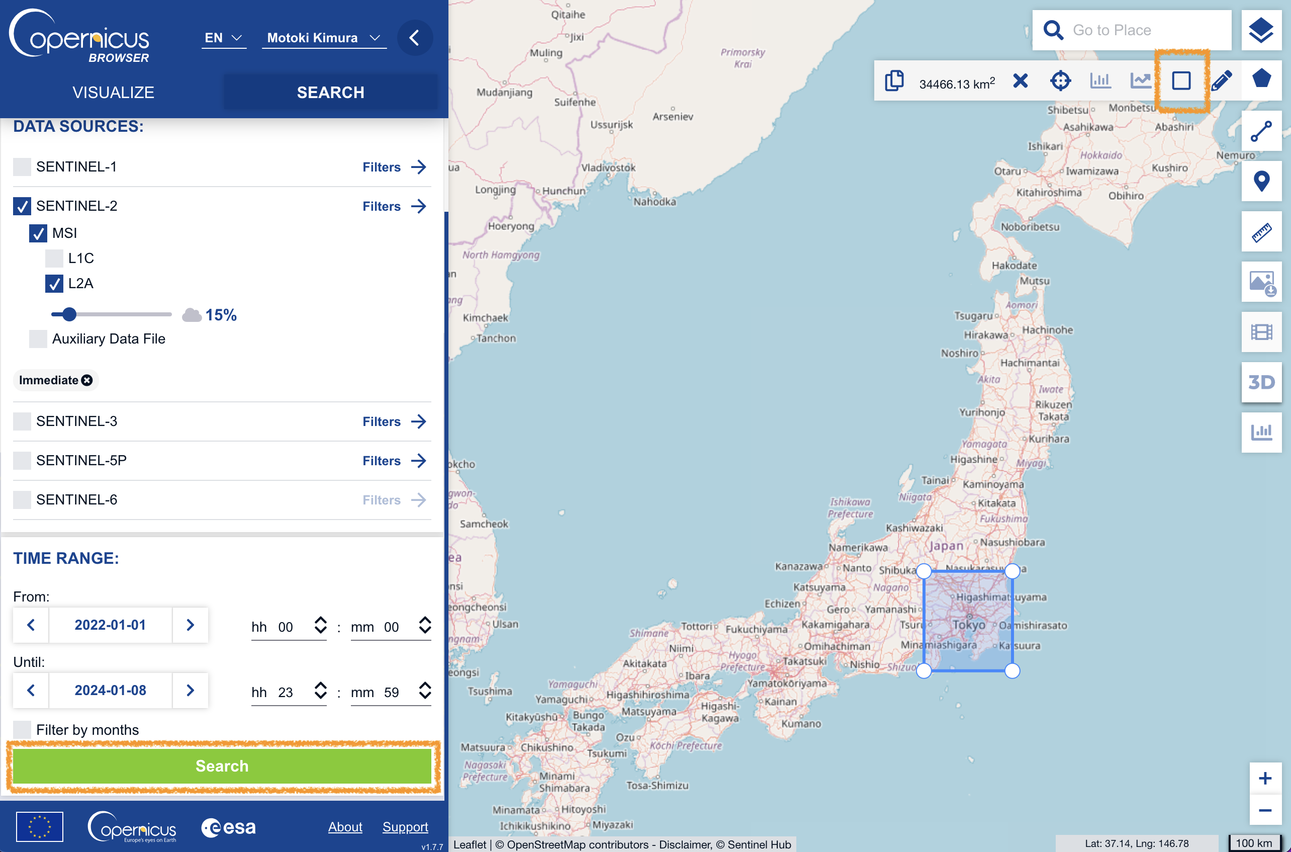Screen dimensions: 1291x852
Task: Enable the Filter by months checkbox
Action: tap(22, 729)
